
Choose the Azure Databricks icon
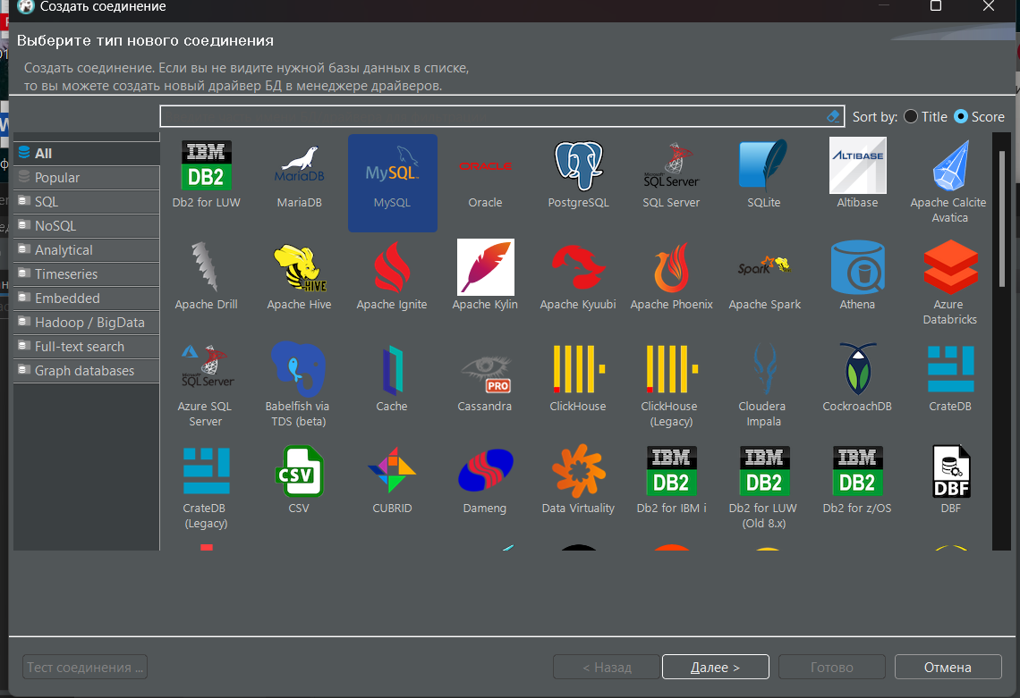[x=950, y=267]
